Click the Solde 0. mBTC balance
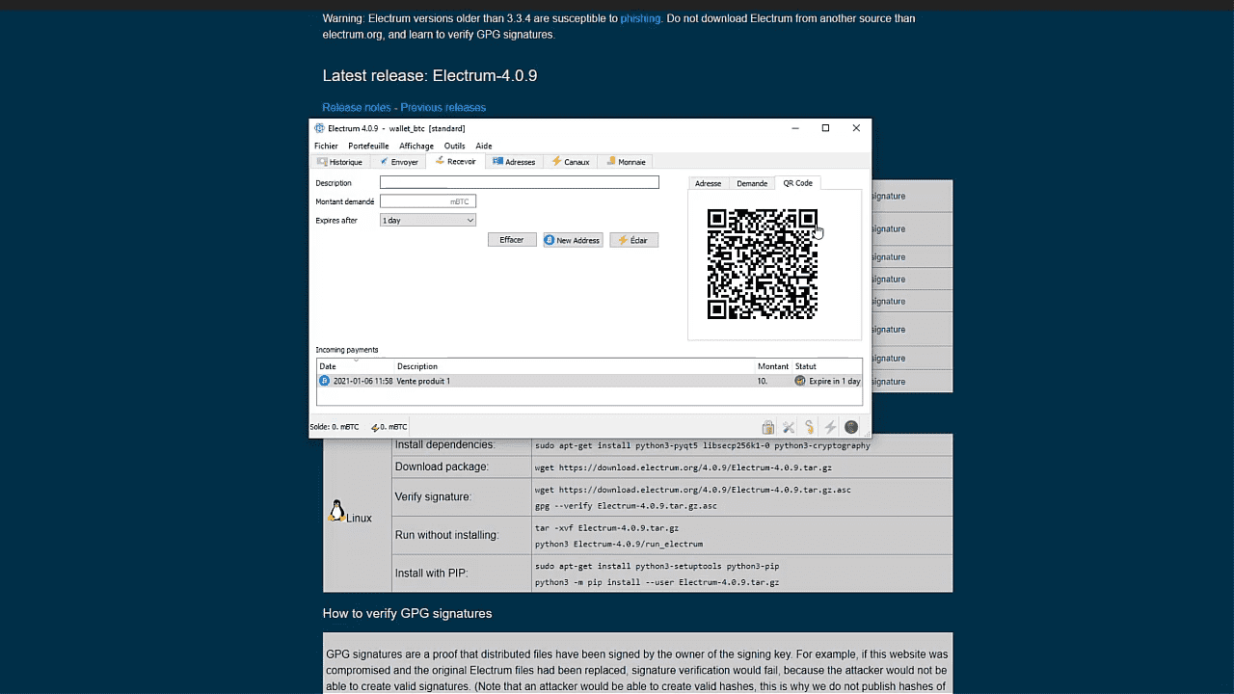 335,426
